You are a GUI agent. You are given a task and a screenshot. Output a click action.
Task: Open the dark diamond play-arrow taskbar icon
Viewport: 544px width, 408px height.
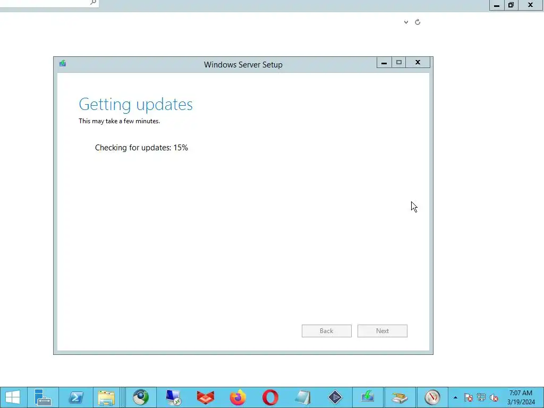[x=335, y=397]
